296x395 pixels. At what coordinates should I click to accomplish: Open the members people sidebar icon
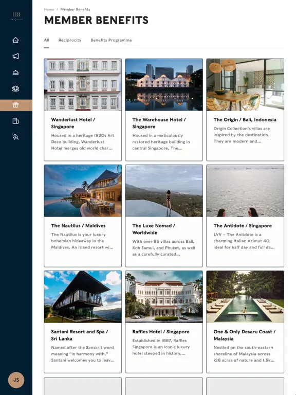tap(15, 137)
